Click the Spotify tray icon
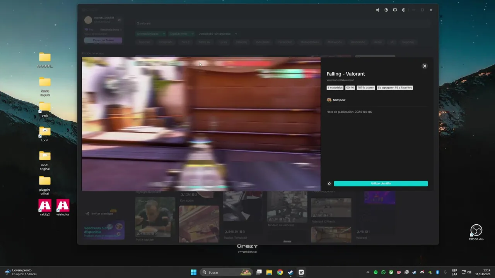Viewport: 495px width, 278px height. [x=376, y=272]
